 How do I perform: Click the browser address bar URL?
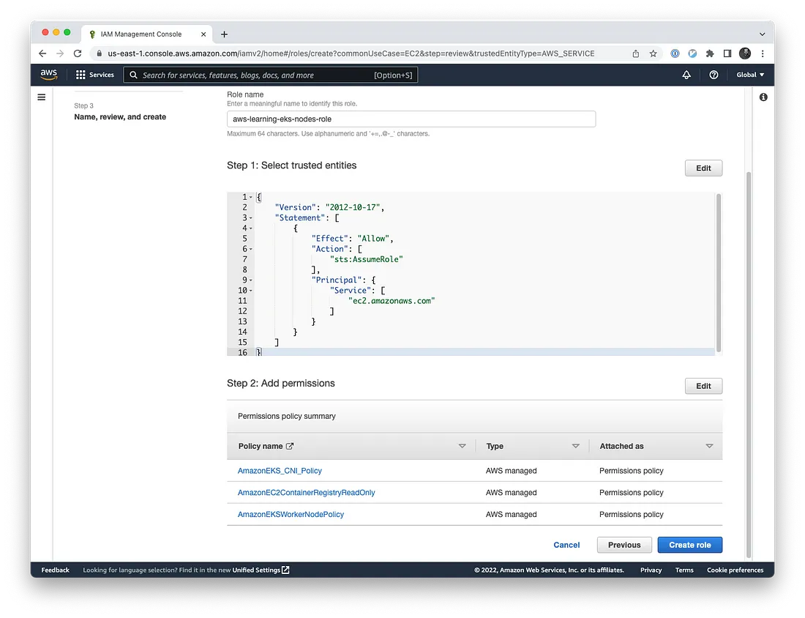[x=351, y=53]
